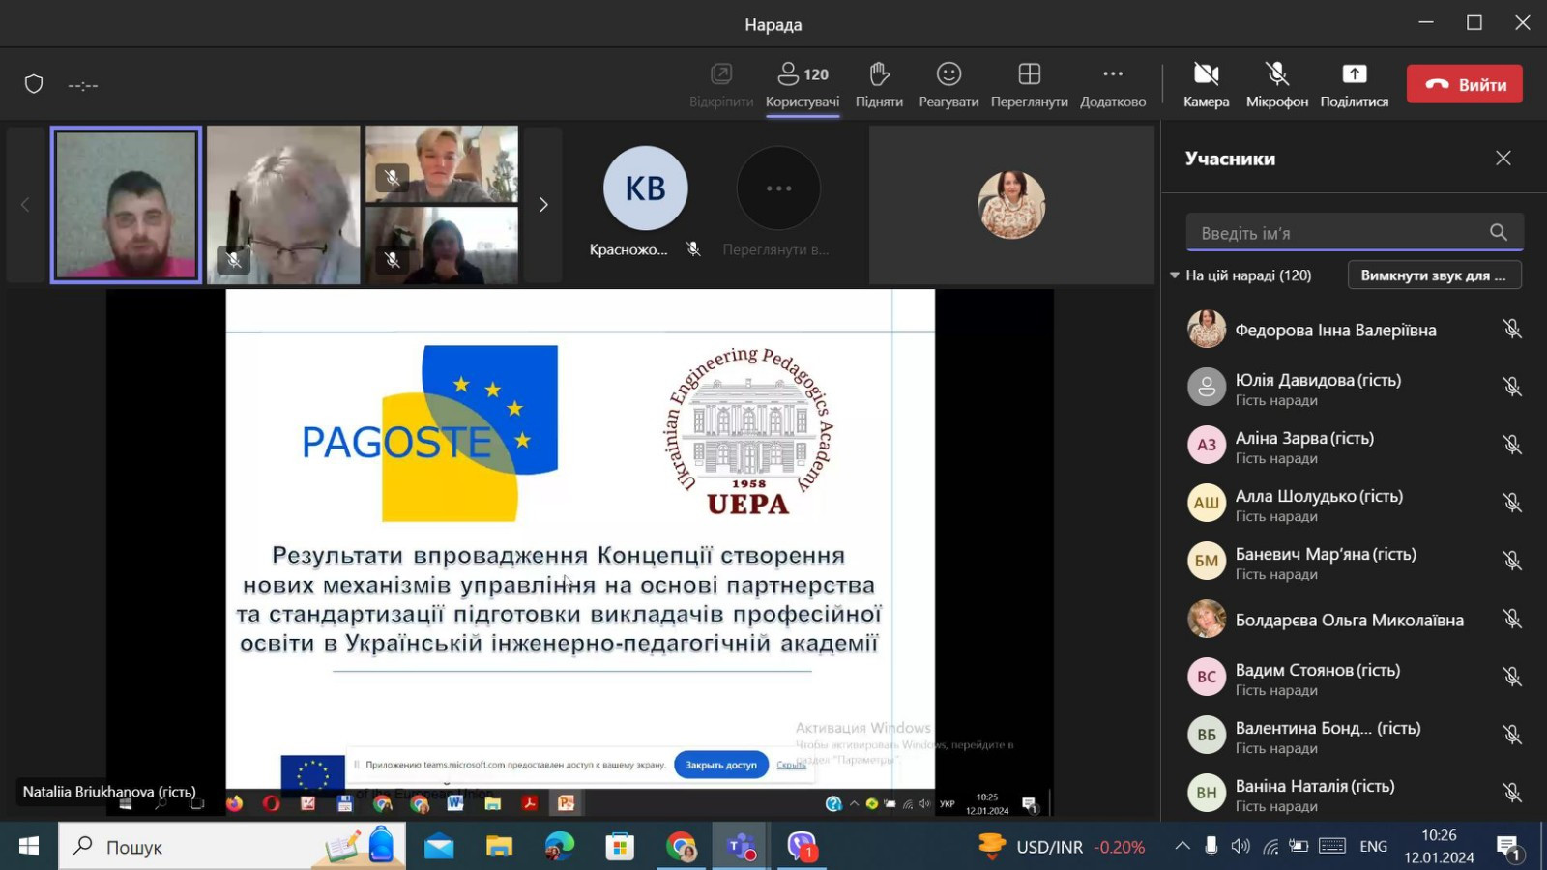The width and height of the screenshot is (1547, 870).
Task: Click the Поділитися share screen icon
Action: [x=1354, y=84]
